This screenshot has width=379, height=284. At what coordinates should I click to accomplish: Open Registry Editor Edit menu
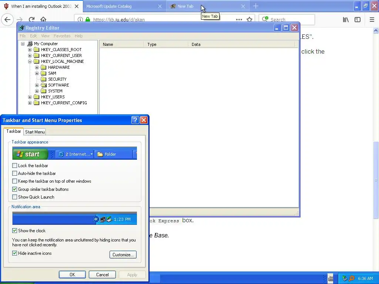pyautogui.click(x=33, y=36)
